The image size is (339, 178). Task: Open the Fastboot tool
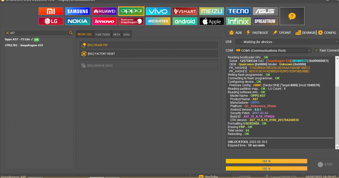pos(257,33)
